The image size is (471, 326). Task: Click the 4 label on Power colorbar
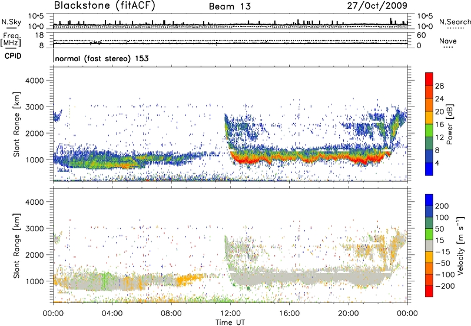437,163
